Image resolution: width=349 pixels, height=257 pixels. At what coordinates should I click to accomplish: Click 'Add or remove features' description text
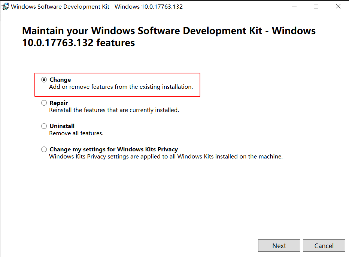[121, 87]
